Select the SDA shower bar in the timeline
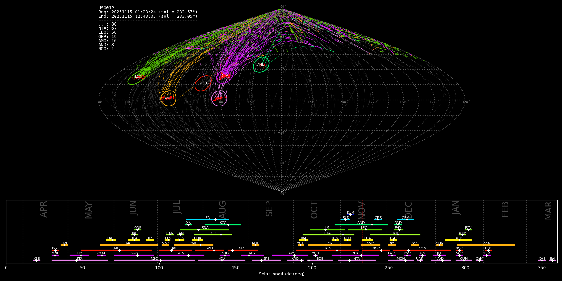The image size is (562, 281). click(x=204, y=230)
